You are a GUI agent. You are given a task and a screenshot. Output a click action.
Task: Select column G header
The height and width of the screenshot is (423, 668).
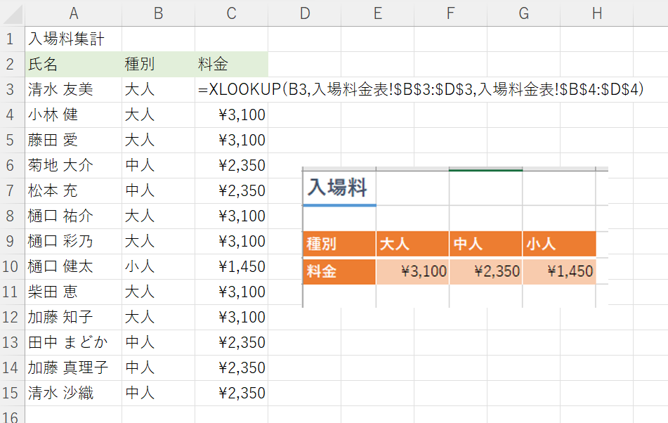(x=523, y=13)
